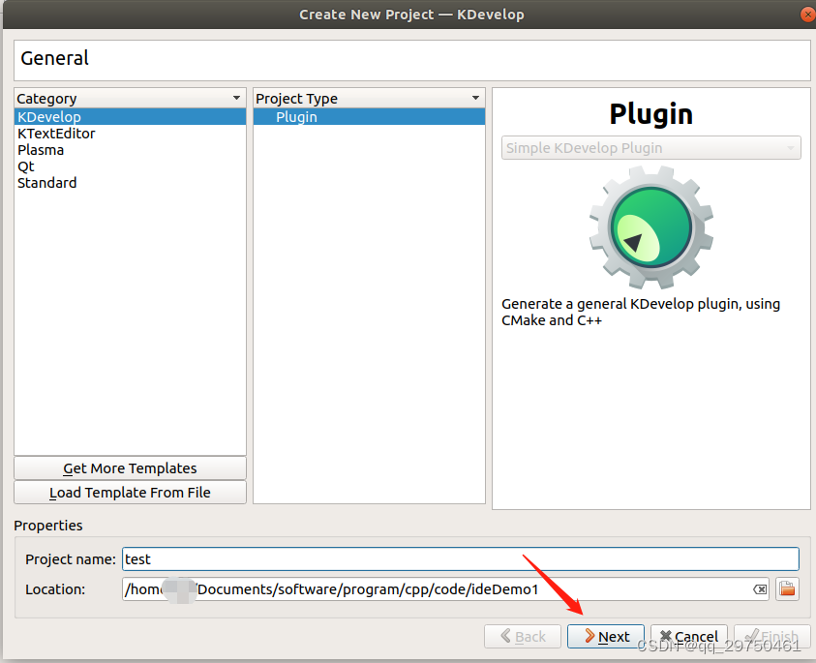Image resolution: width=816 pixels, height=663 pixels.
Task: Select the Plugin project type
Action: (369, 116)
